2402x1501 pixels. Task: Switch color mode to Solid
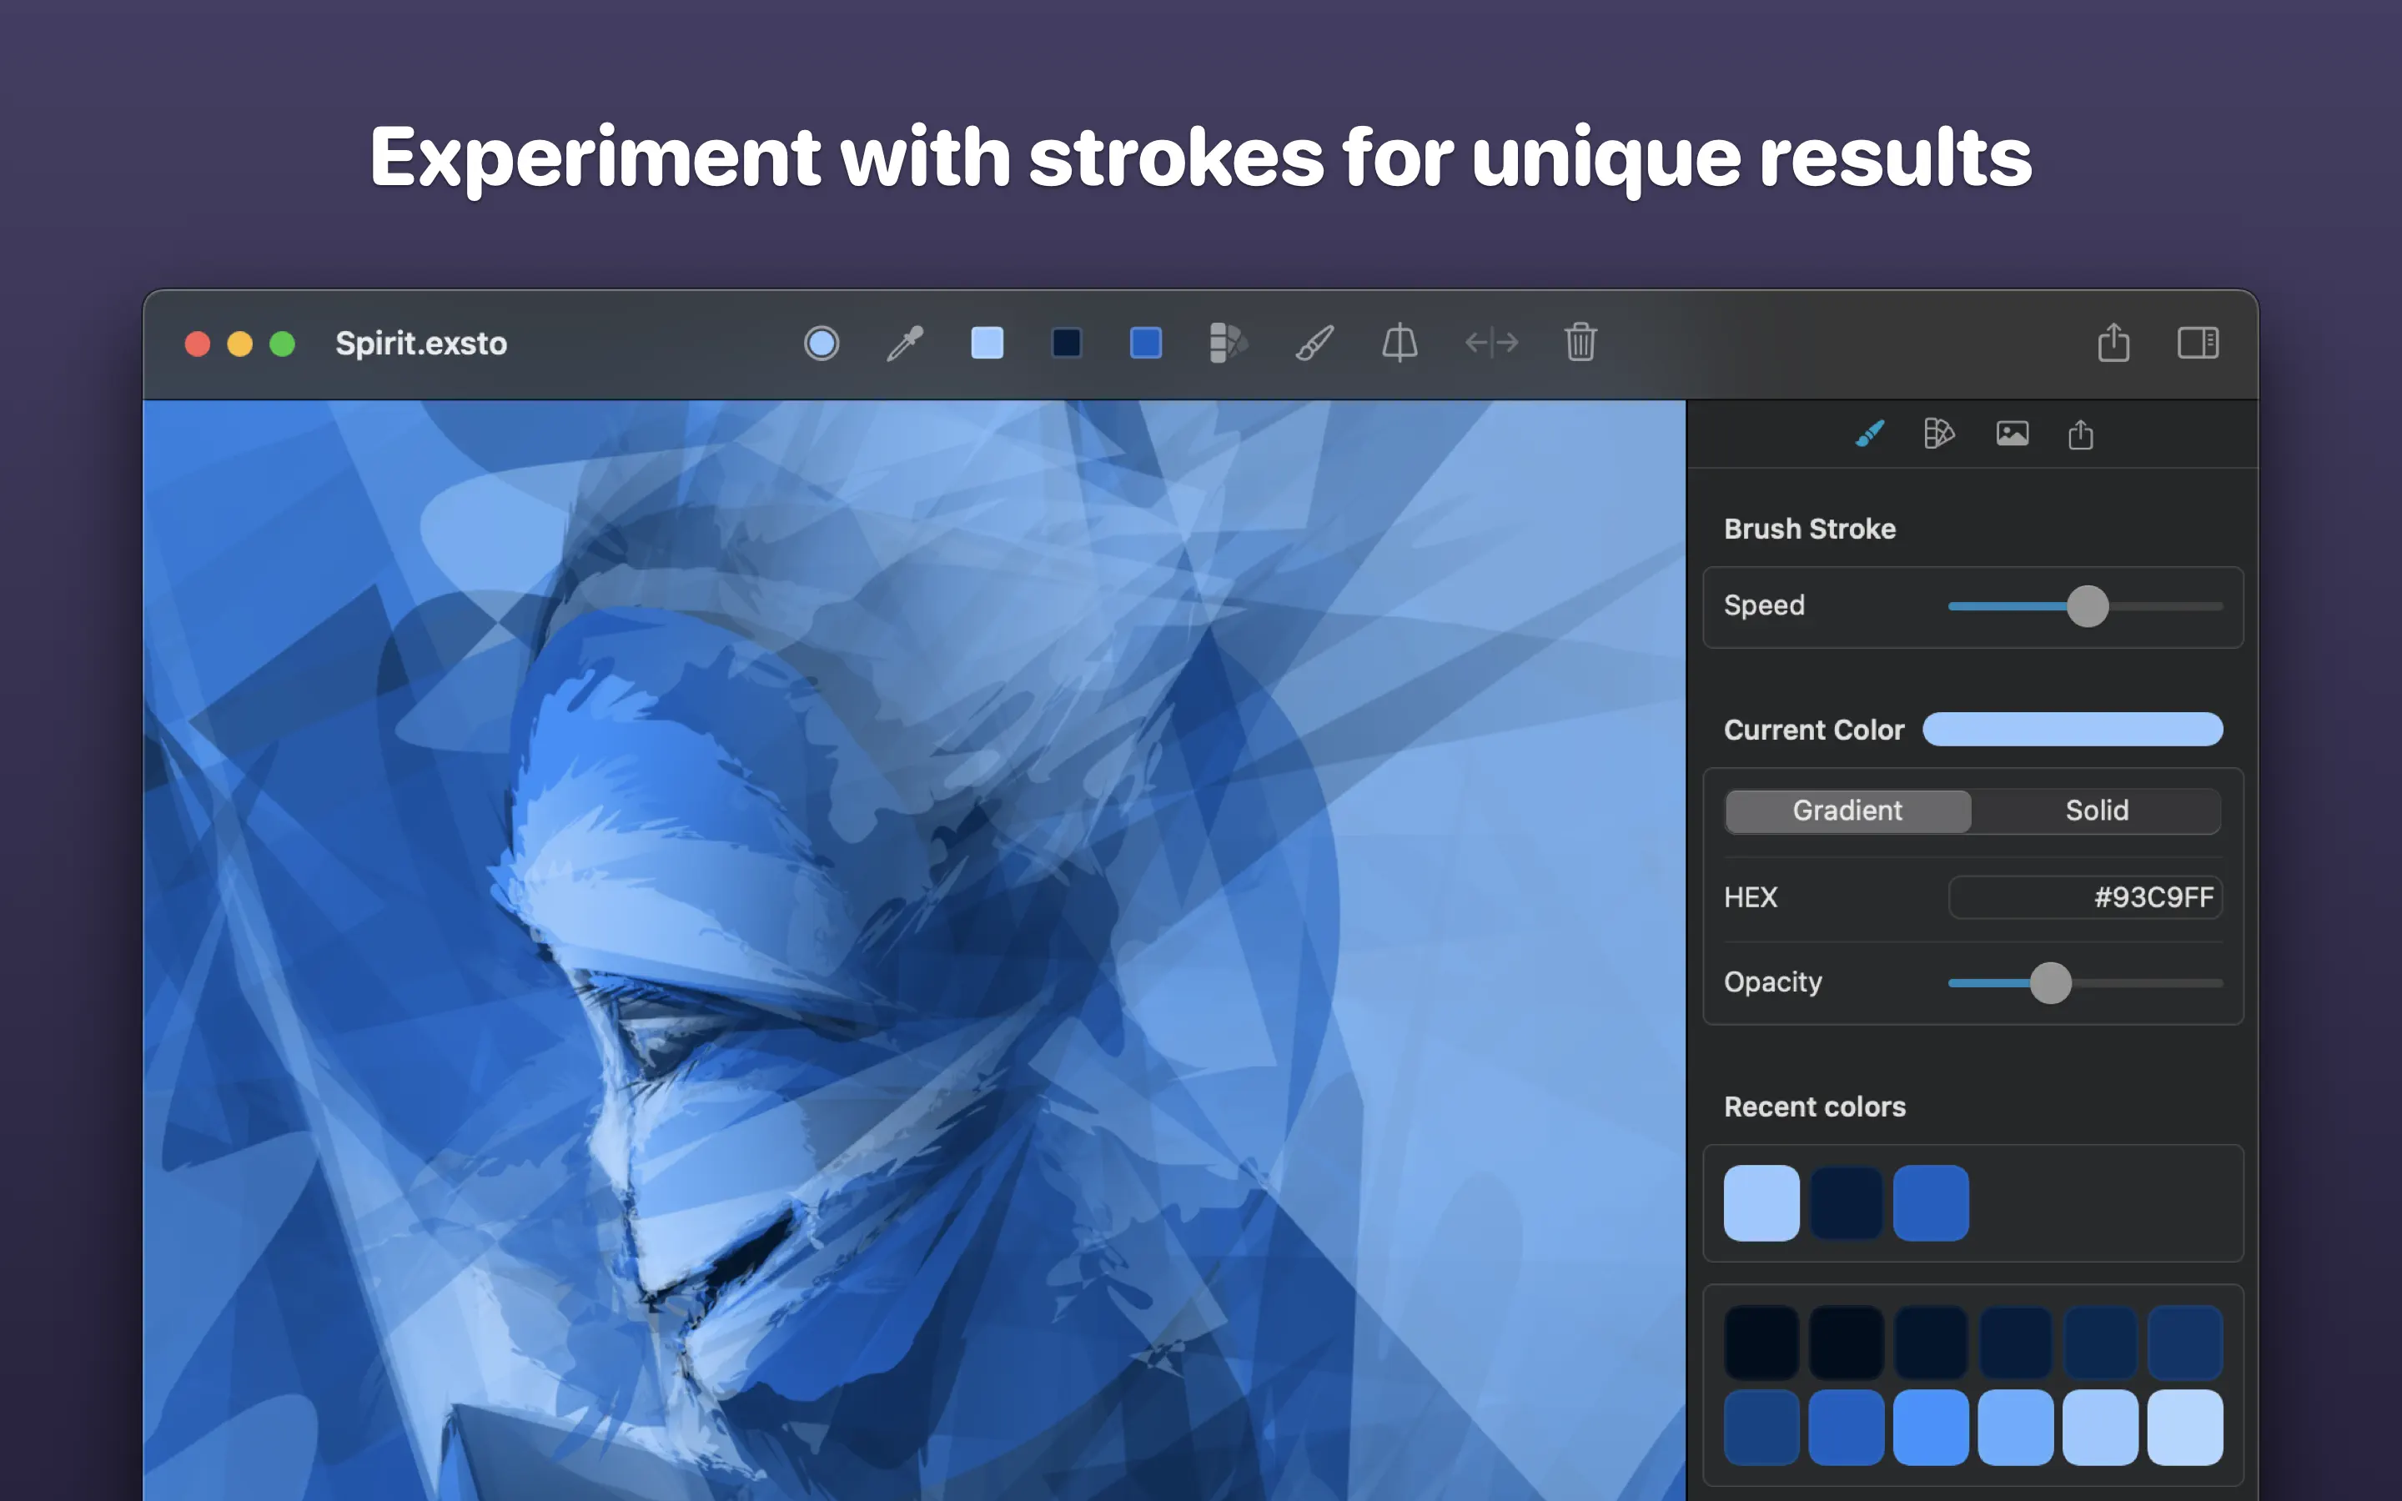tap(2096, 811)
